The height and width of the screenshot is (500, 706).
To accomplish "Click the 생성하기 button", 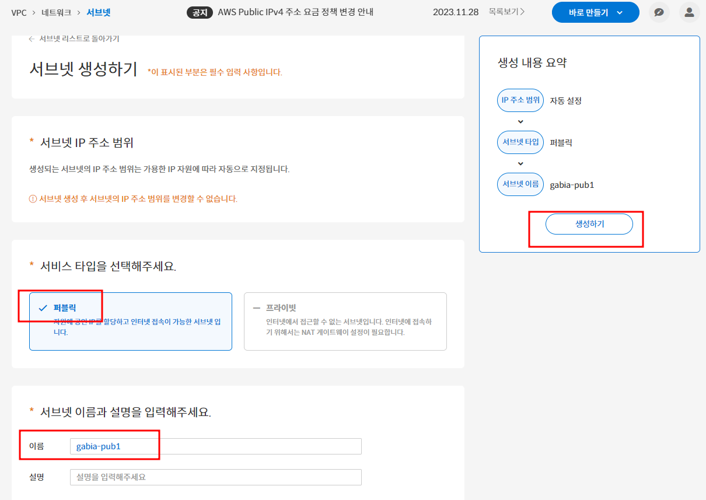I will (x=589, y=224).
